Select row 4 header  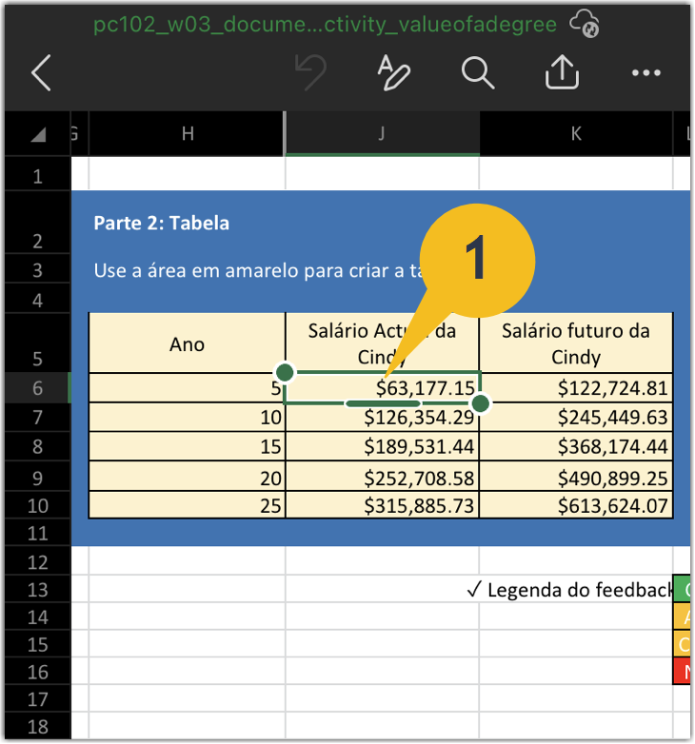[37, 299]
